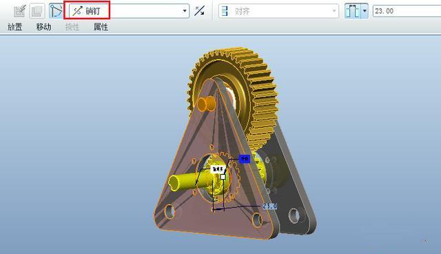
Task: Click the 23.0 dimension label on model
Action: (270, 207)
